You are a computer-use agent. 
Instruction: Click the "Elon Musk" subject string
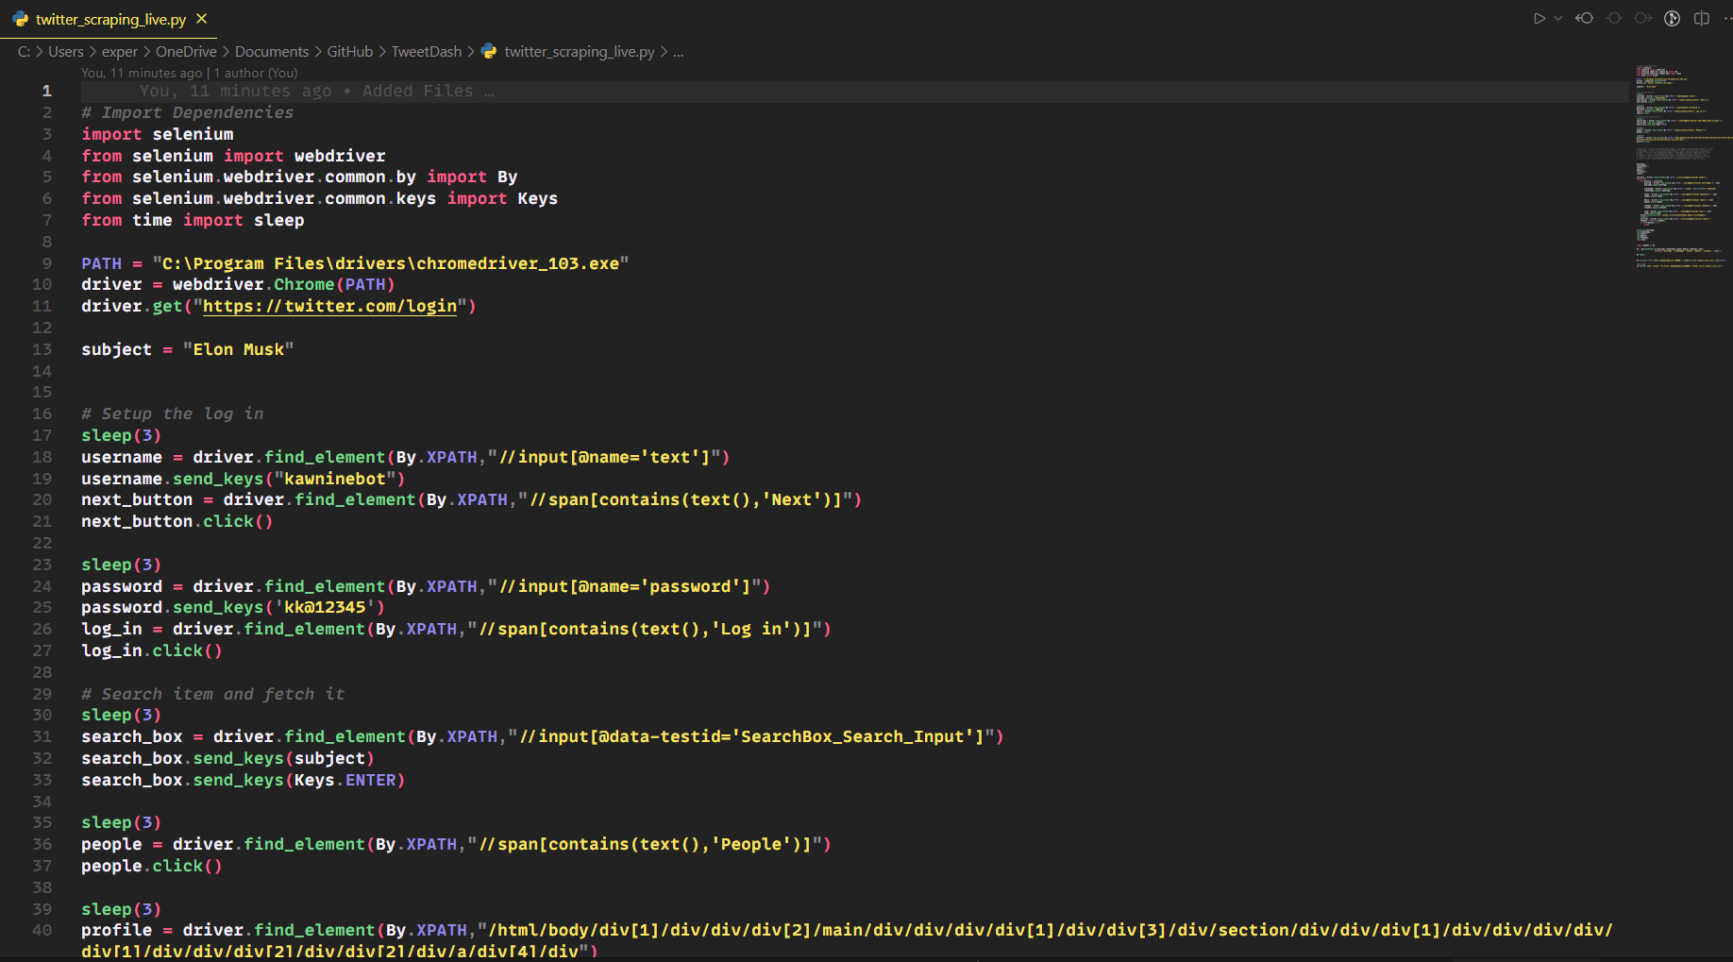coord(239,349)
